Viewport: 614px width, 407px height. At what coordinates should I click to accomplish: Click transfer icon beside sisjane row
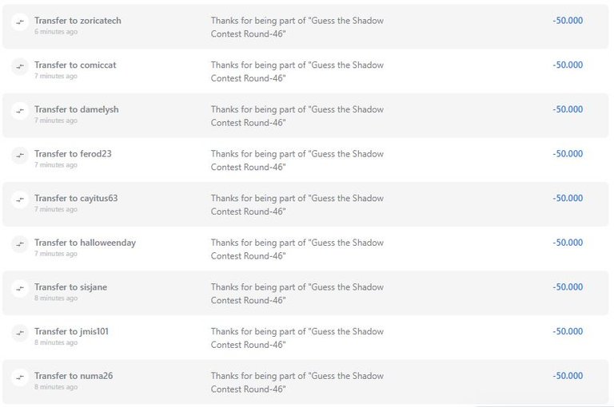(x=20, y=289)
